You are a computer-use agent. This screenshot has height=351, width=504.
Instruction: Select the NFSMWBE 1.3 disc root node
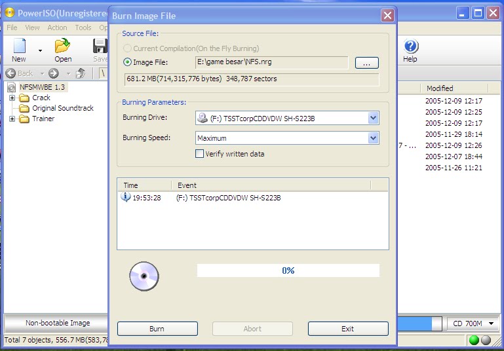click(x=42, y=87)
